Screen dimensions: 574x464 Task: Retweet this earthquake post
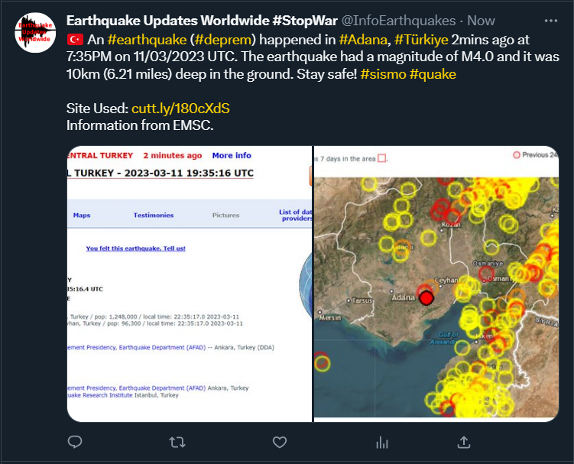click(x=177, y=442)
